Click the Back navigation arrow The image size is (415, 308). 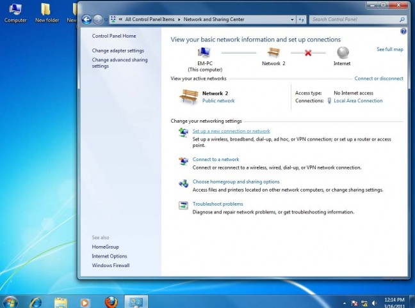click(x=86, y=20)
